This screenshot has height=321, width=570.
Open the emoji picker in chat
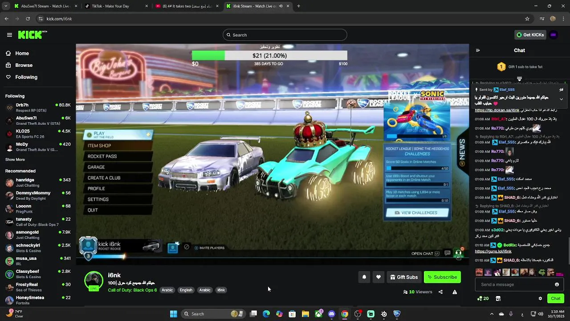pos(557,284)
